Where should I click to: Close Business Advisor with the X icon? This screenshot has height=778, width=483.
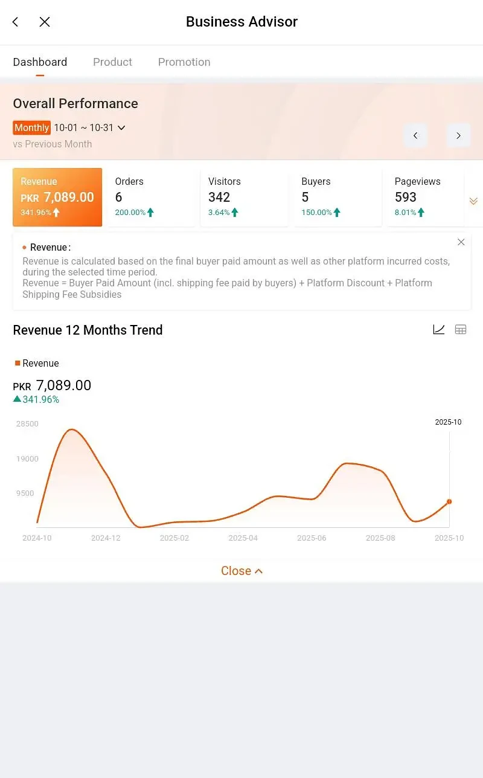(45, 22)
